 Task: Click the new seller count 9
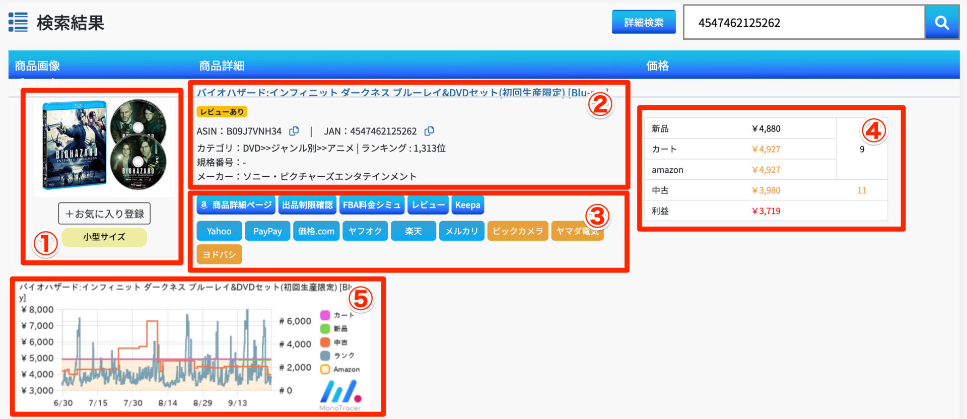(x=862, y=149)
